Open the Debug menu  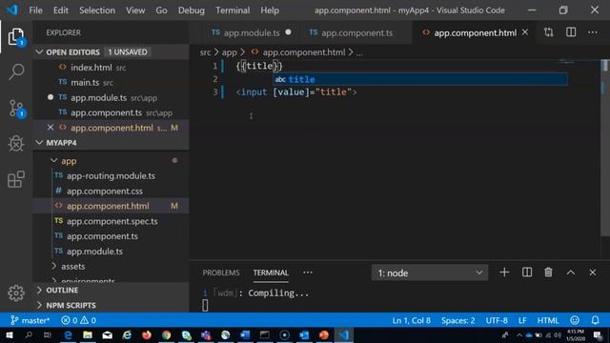pyautogui.click(x=192, y=10)
